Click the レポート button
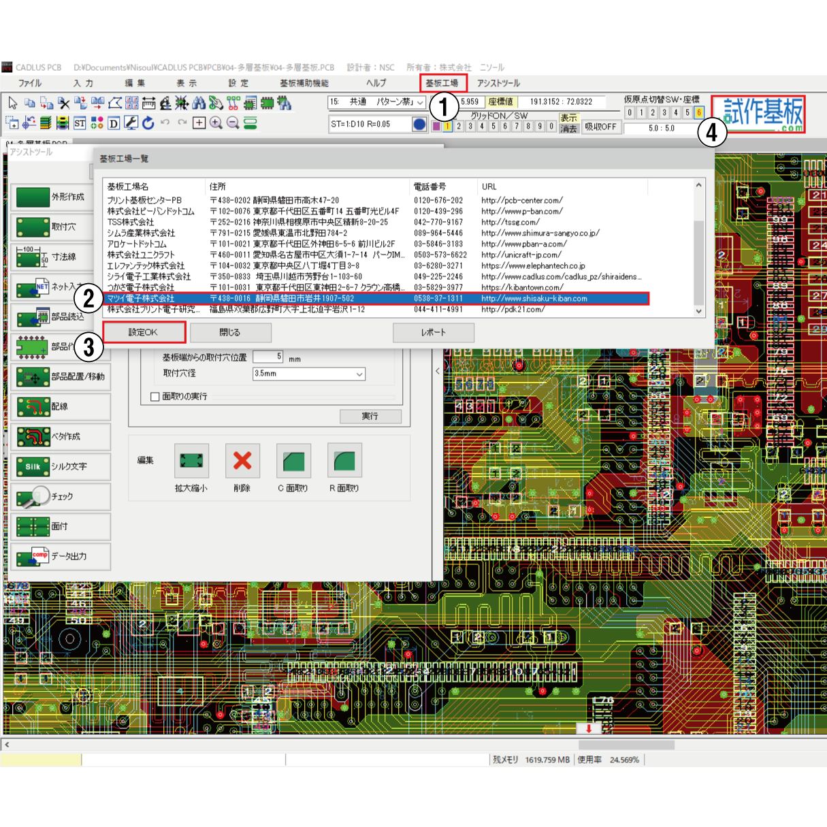 (x=433, y=332)
